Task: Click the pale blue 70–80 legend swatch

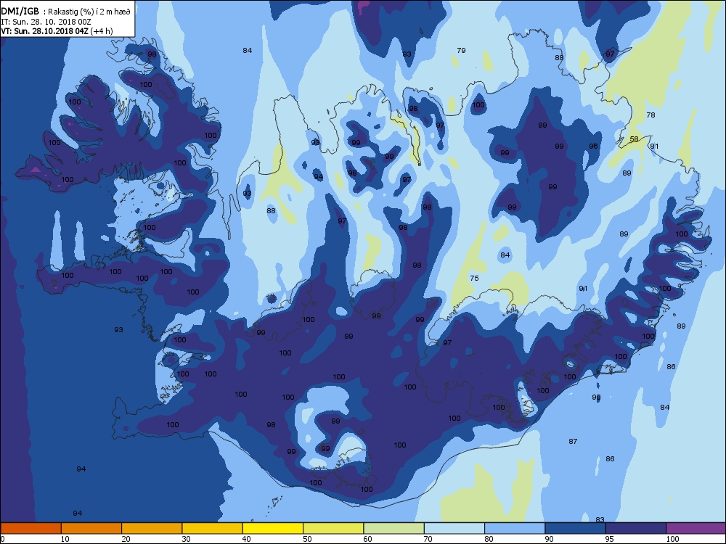Action: pos(454,528)
